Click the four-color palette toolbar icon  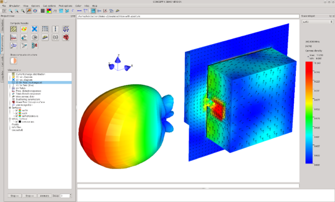coord(49,11)
